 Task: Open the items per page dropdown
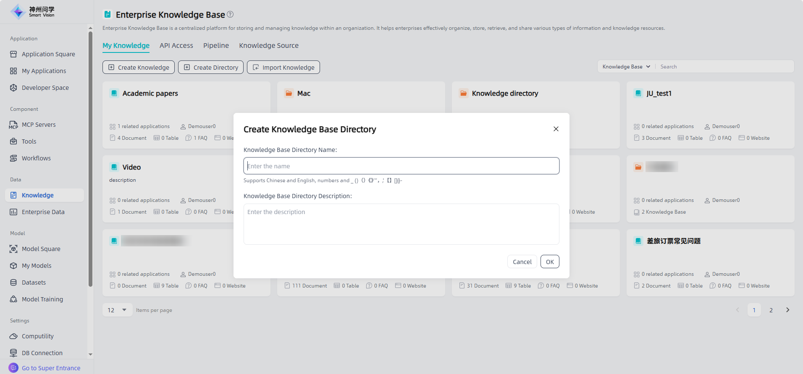(117, 310)
